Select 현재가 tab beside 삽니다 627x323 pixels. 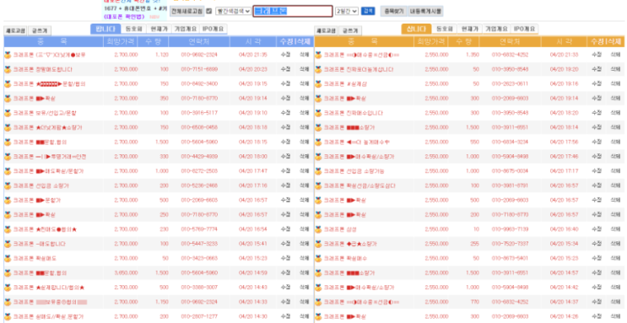470,30
